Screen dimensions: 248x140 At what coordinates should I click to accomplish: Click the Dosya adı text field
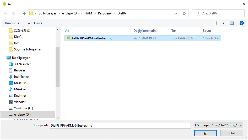click(x=118, y=125)
